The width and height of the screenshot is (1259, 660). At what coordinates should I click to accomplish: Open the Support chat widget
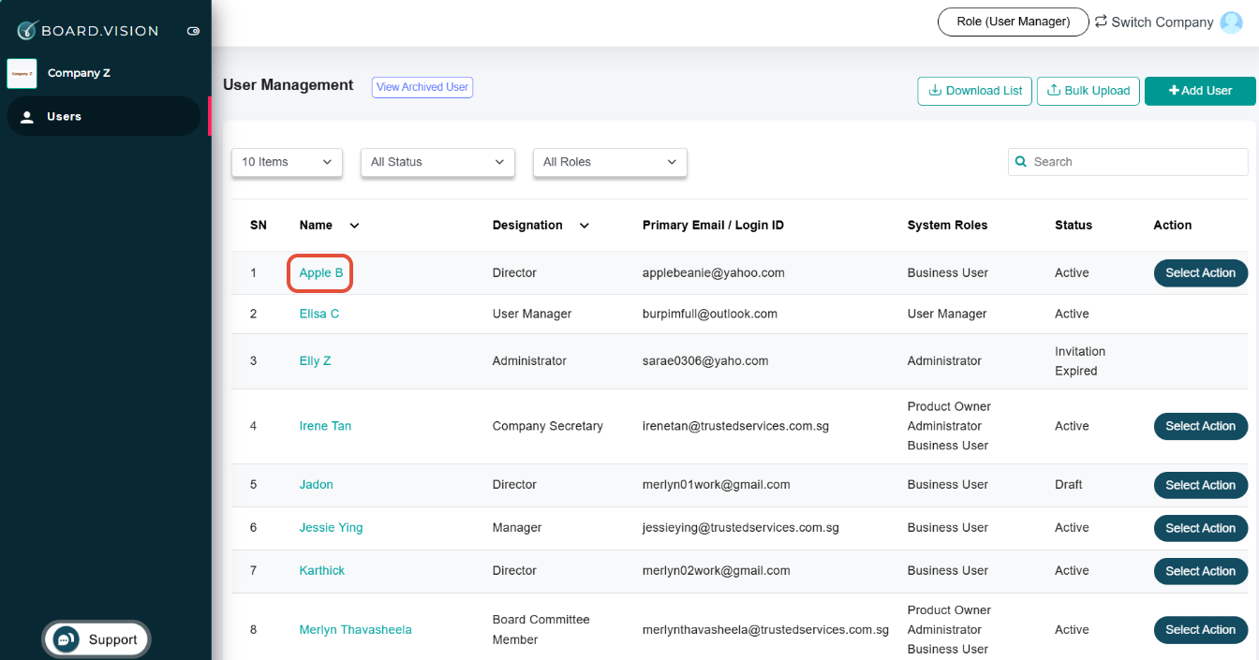click(96, 639)
